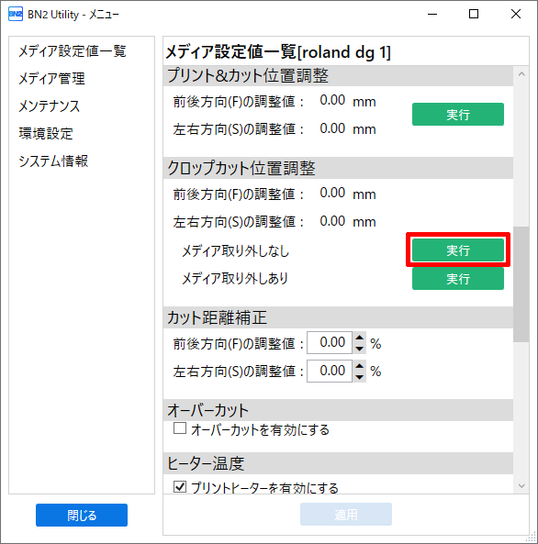Viewport: 538px width, 544px height.
Task: Select メディア管理 from the sidebar
Action: [x=51, y=78]
